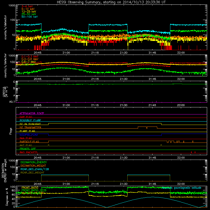
Task: Click the 22:00 tick under the MeV panel
Action: click(181, 79)
